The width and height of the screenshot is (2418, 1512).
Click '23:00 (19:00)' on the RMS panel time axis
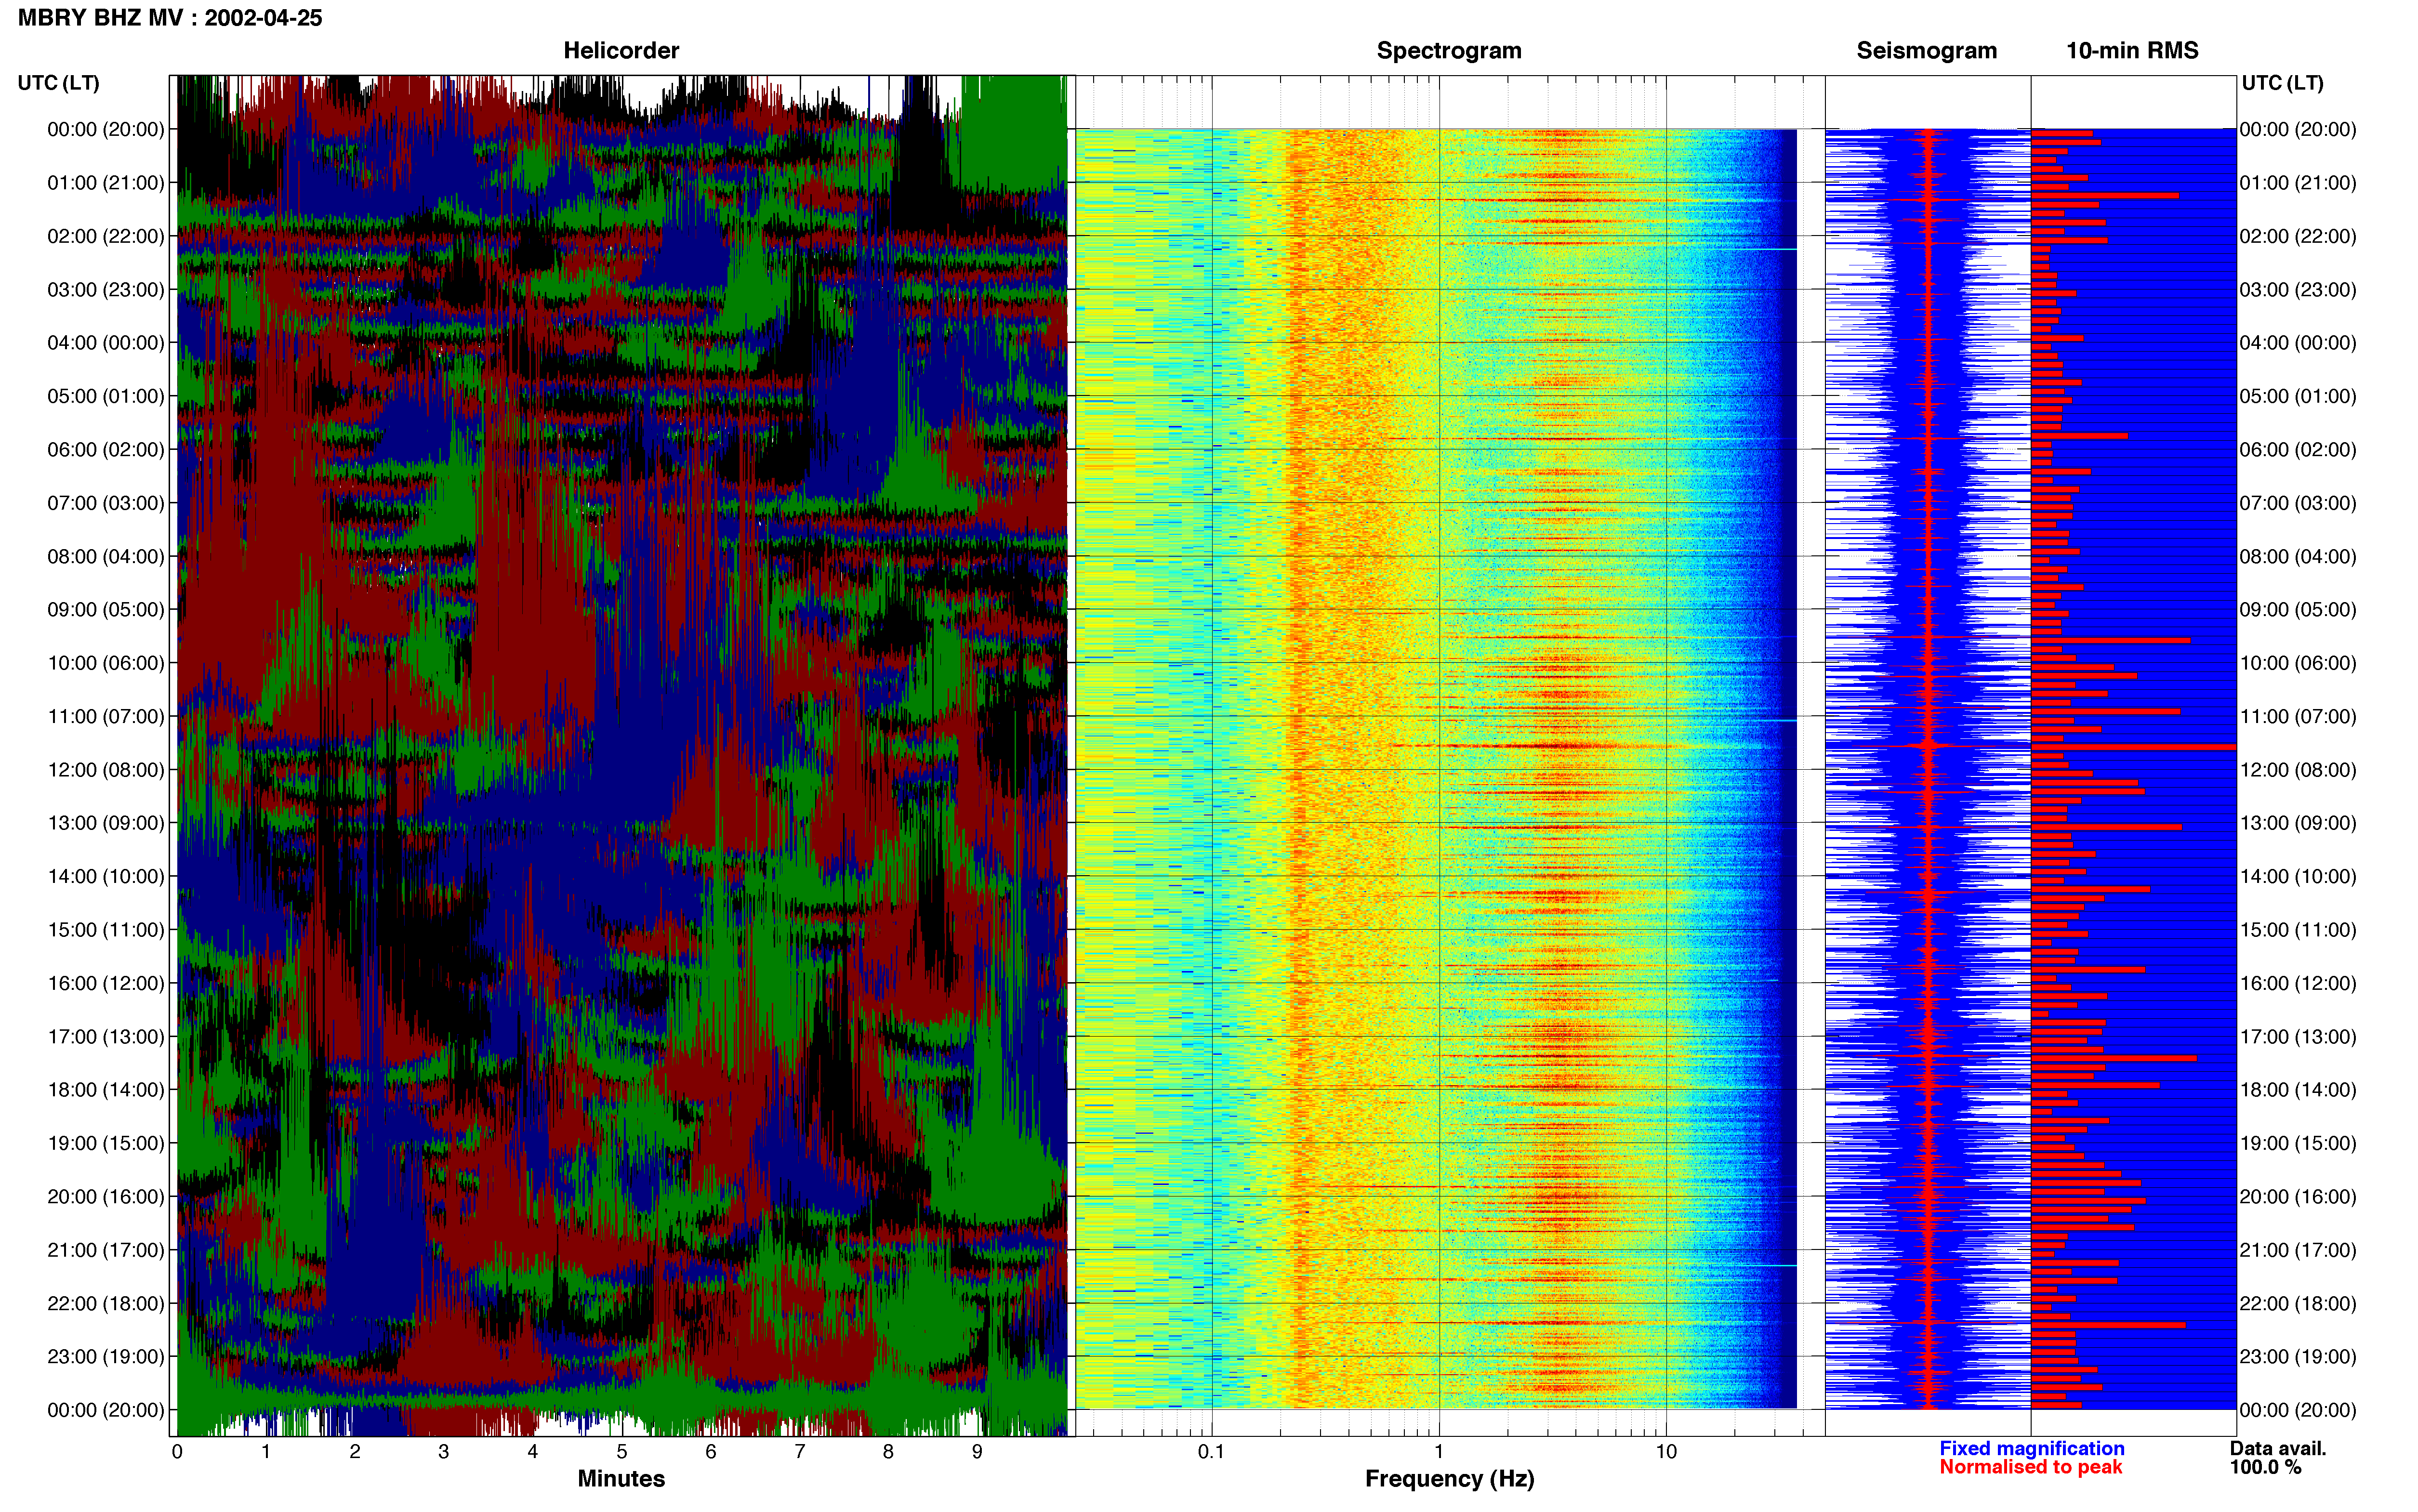[2298, 1357]
